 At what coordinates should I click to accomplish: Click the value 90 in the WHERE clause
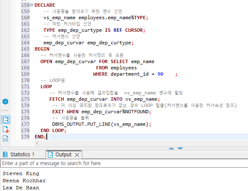click(x=160, y=74)
